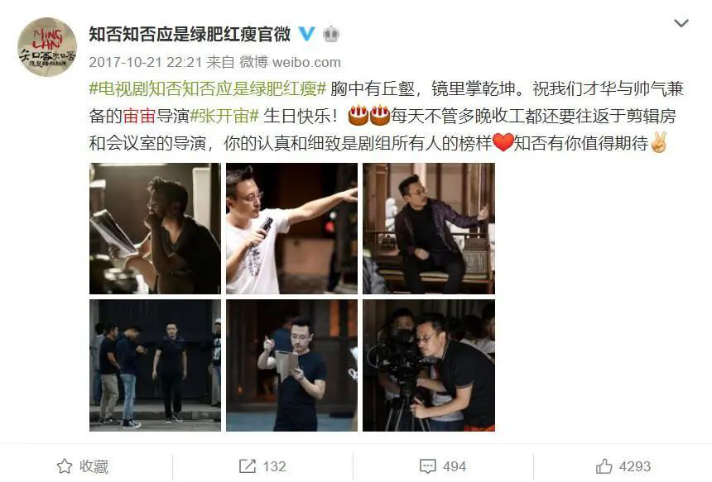Screen dimensions: 712x482
Task: Click the account's round profile avatar
Action: coord(47,46)
